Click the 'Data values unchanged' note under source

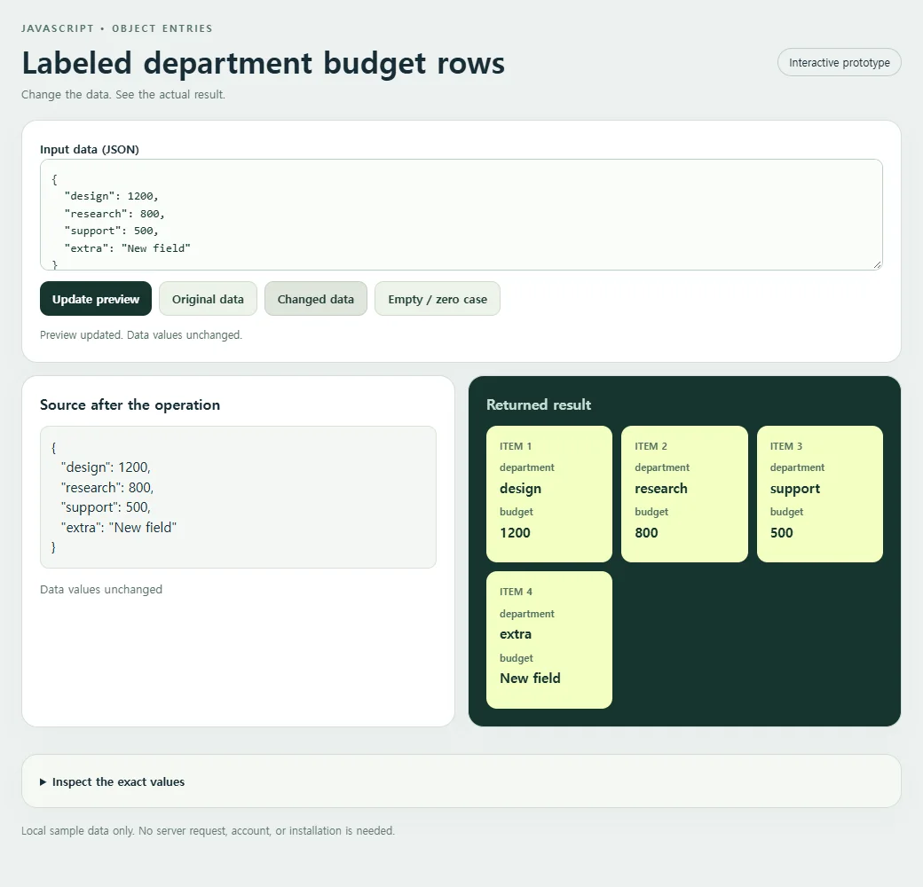(101, 589)
